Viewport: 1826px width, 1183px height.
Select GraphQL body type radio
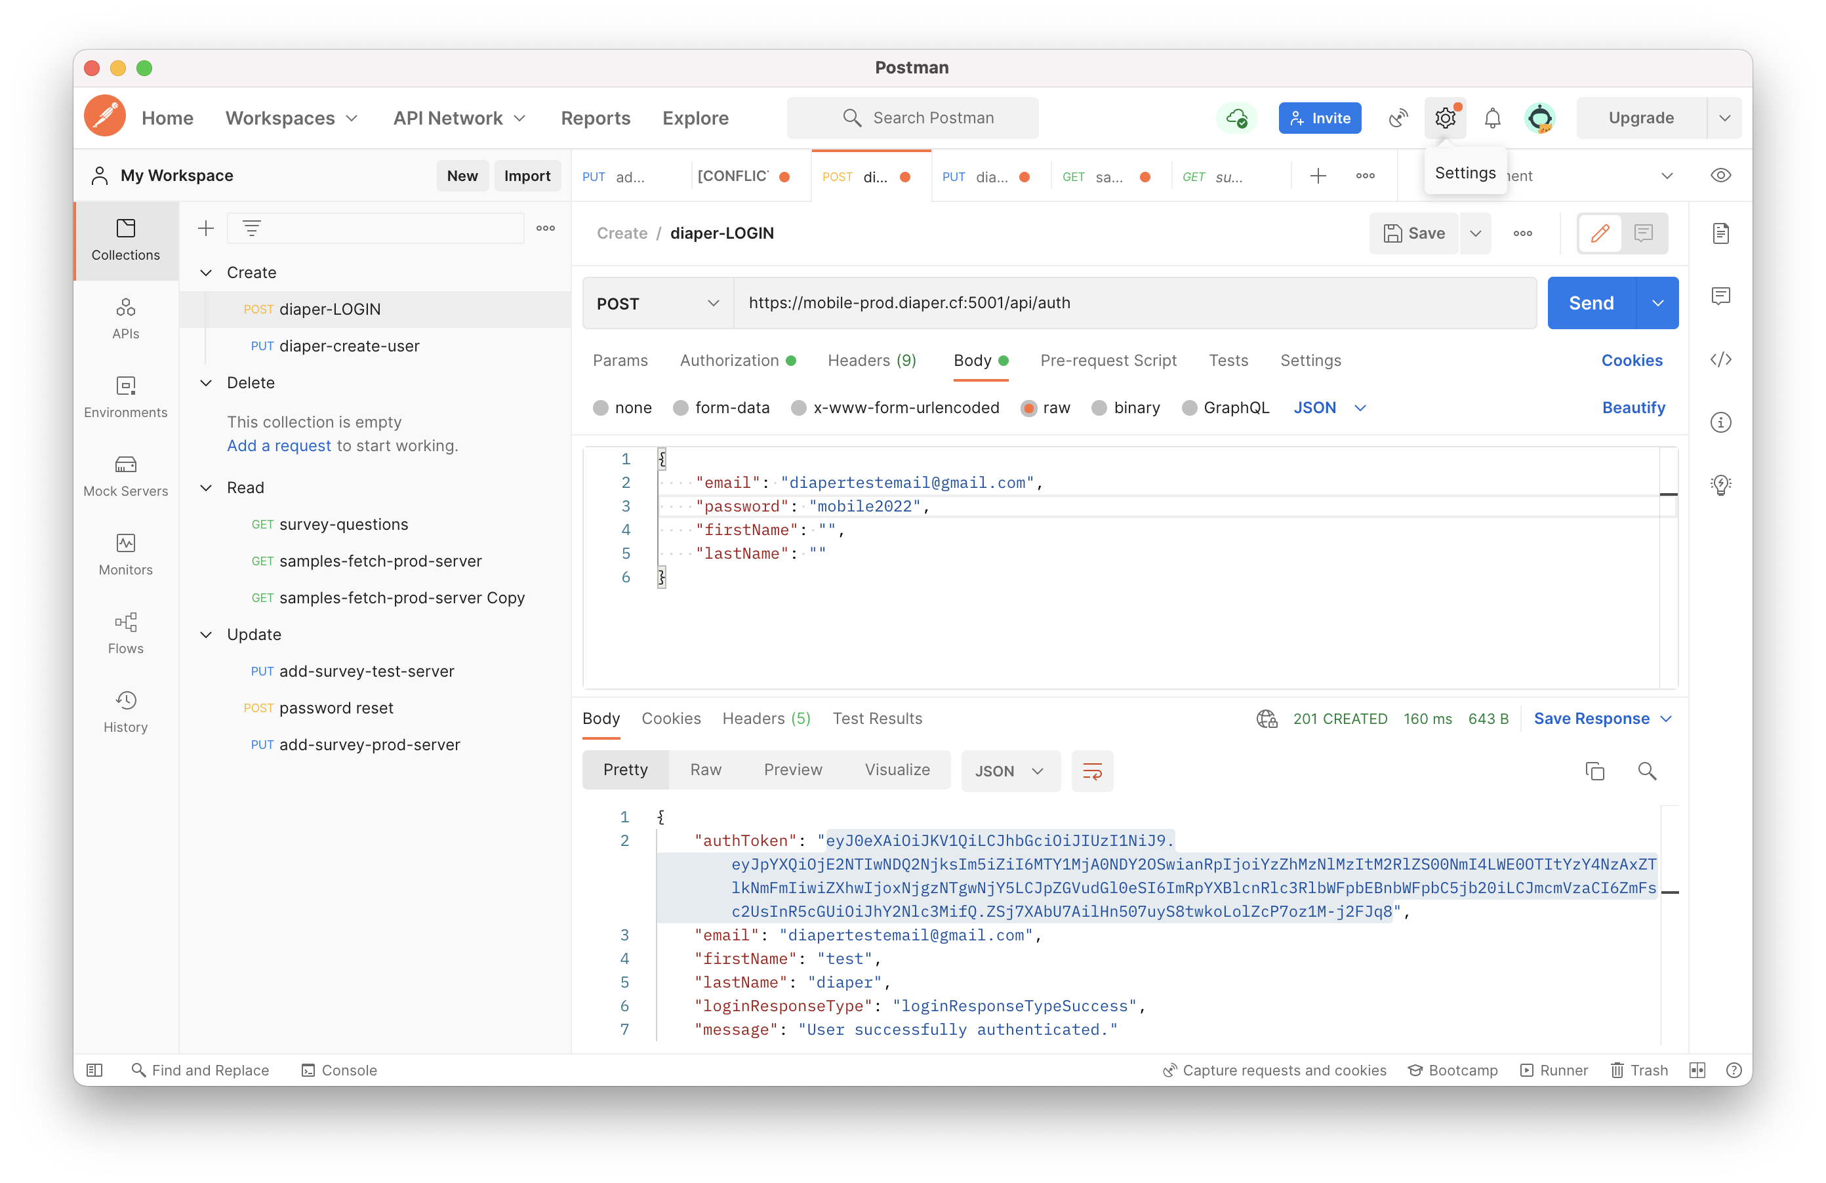[1189, 408]
